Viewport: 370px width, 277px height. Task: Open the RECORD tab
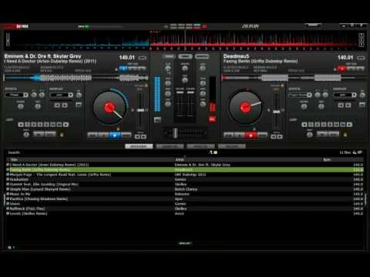coord(232,146)
